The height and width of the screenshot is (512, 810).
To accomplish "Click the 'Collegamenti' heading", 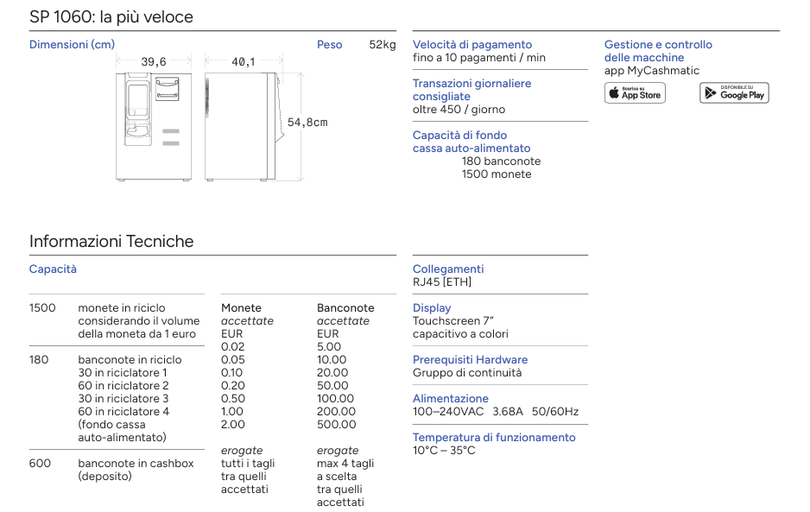I will coord(448,269).
